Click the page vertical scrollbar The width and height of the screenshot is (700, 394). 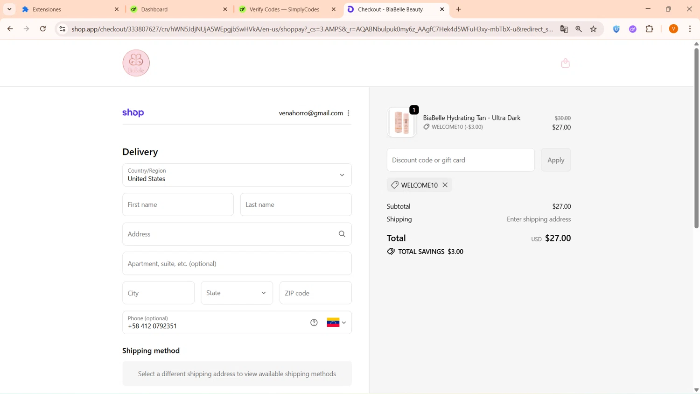pos(696,138)
